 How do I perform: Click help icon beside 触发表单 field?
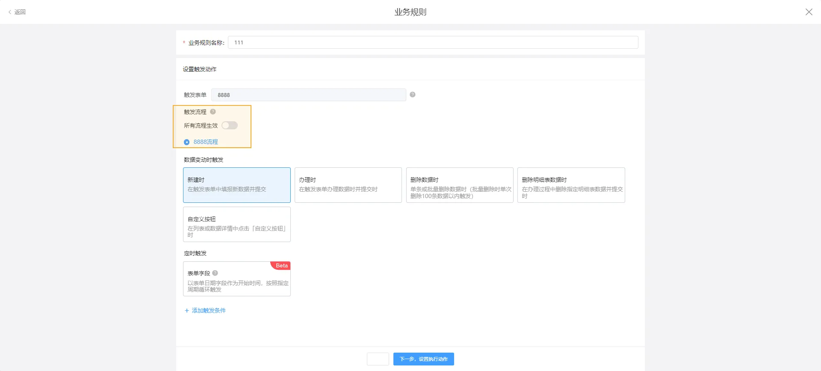point(413,95)
